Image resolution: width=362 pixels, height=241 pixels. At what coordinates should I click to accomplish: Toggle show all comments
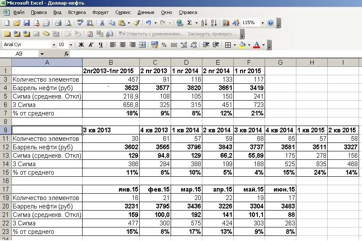pos(46,34)
